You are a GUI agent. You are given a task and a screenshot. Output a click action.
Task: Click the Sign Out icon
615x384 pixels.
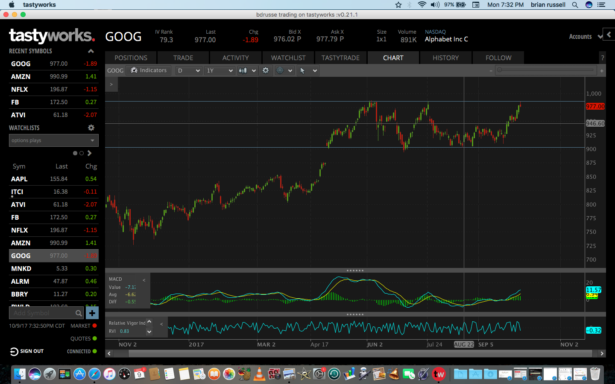14,352
